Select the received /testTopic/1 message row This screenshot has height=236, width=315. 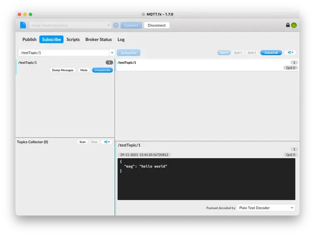click(x=207, y=65)
